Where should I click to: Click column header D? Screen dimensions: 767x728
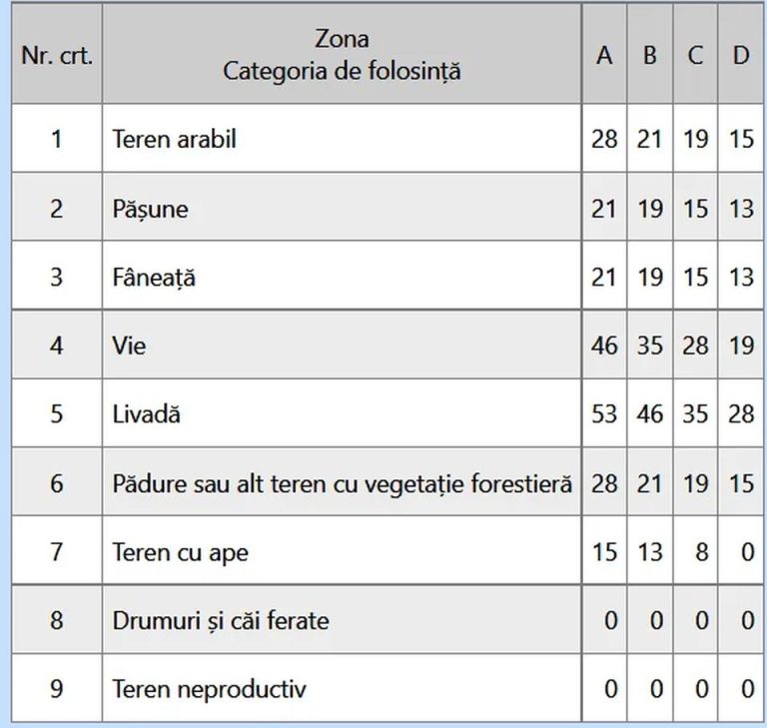[x=741, y=54]
